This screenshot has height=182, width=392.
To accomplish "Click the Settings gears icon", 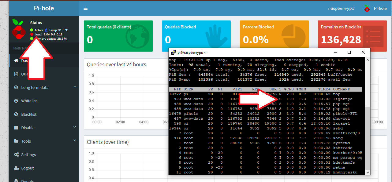I will [17, 155].
